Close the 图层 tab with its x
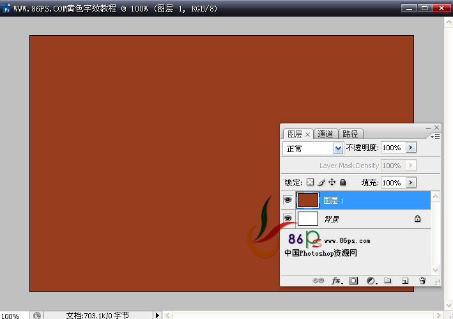 307,134
